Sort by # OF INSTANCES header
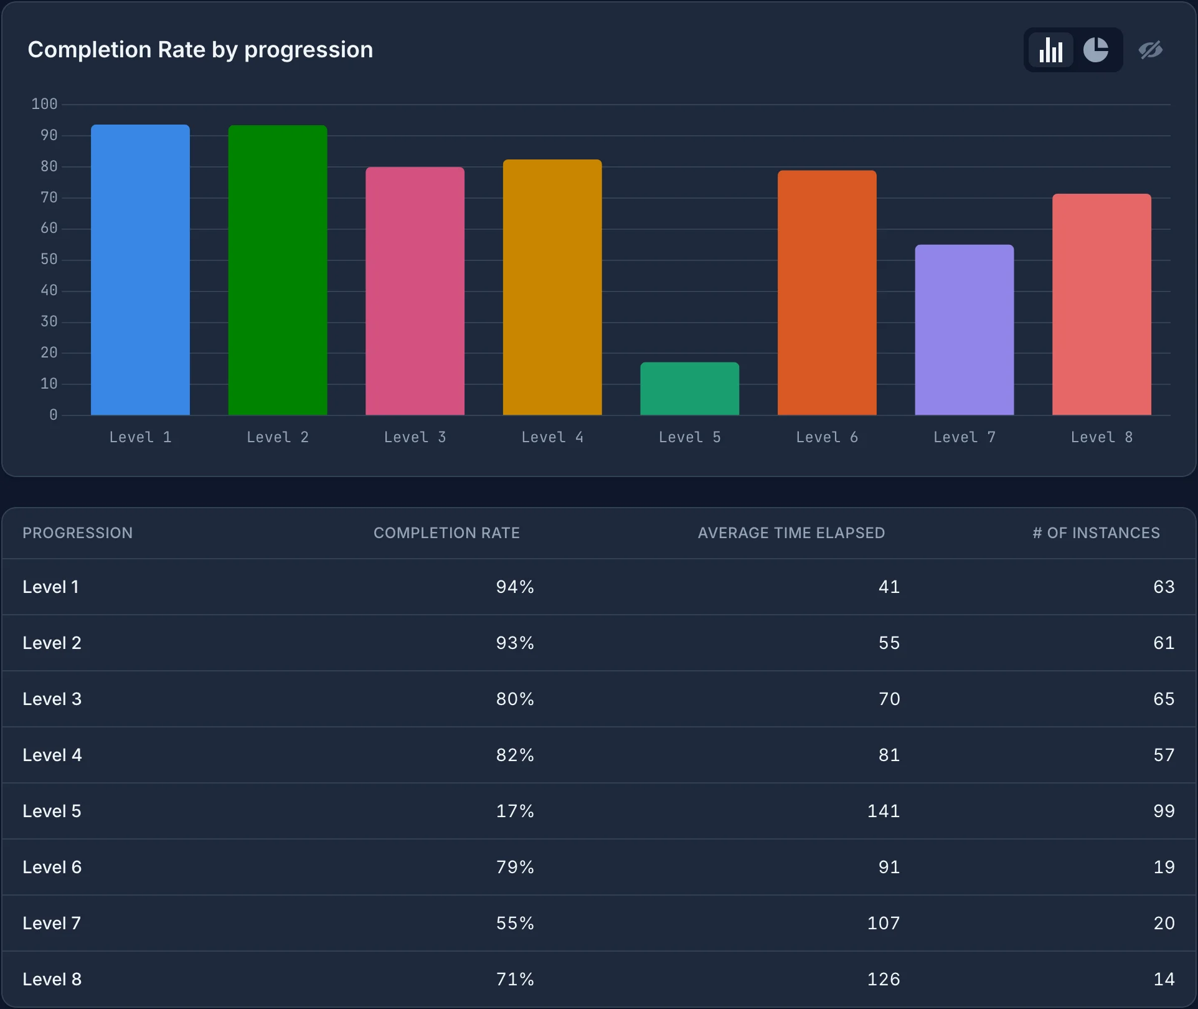The image size is (1198, 1009). (x=1096, y=533)
